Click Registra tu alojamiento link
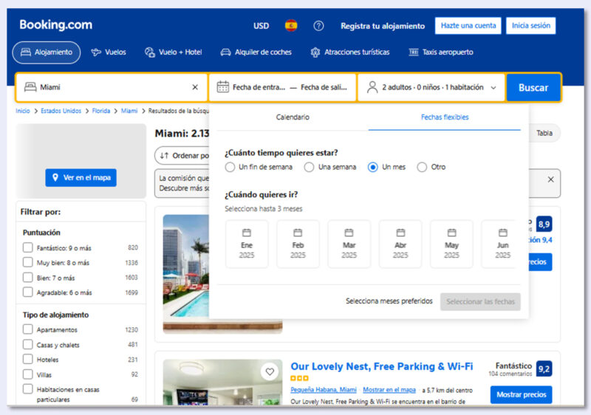The image size is (591, 415). click(x=383, y=26)
